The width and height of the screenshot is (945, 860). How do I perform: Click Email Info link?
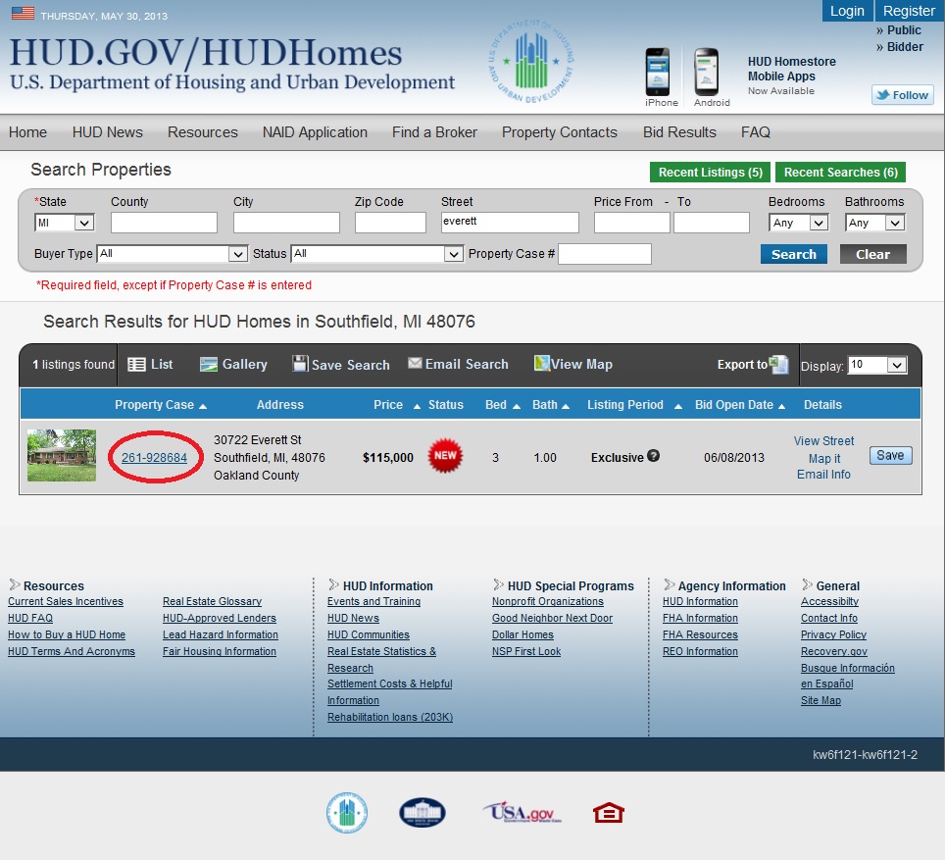(823, 475)
